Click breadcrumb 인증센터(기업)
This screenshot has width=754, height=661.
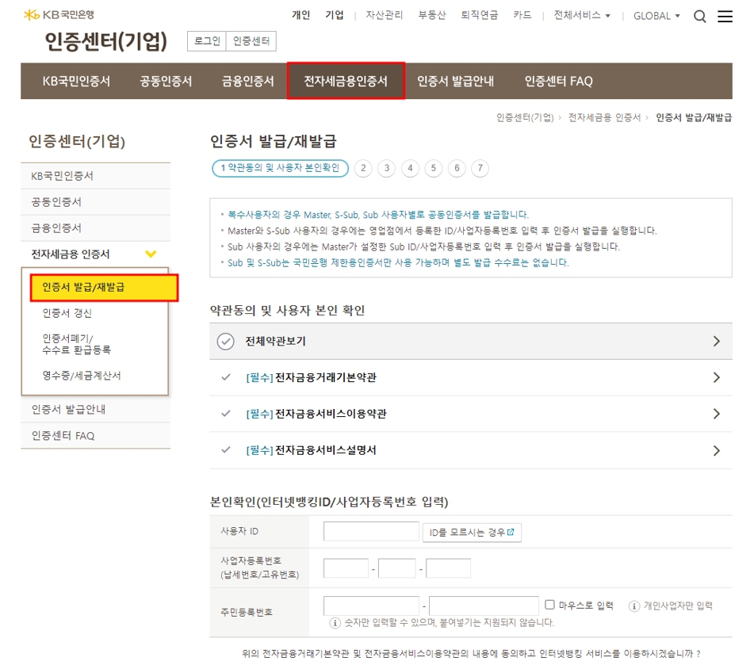point(525,118)
